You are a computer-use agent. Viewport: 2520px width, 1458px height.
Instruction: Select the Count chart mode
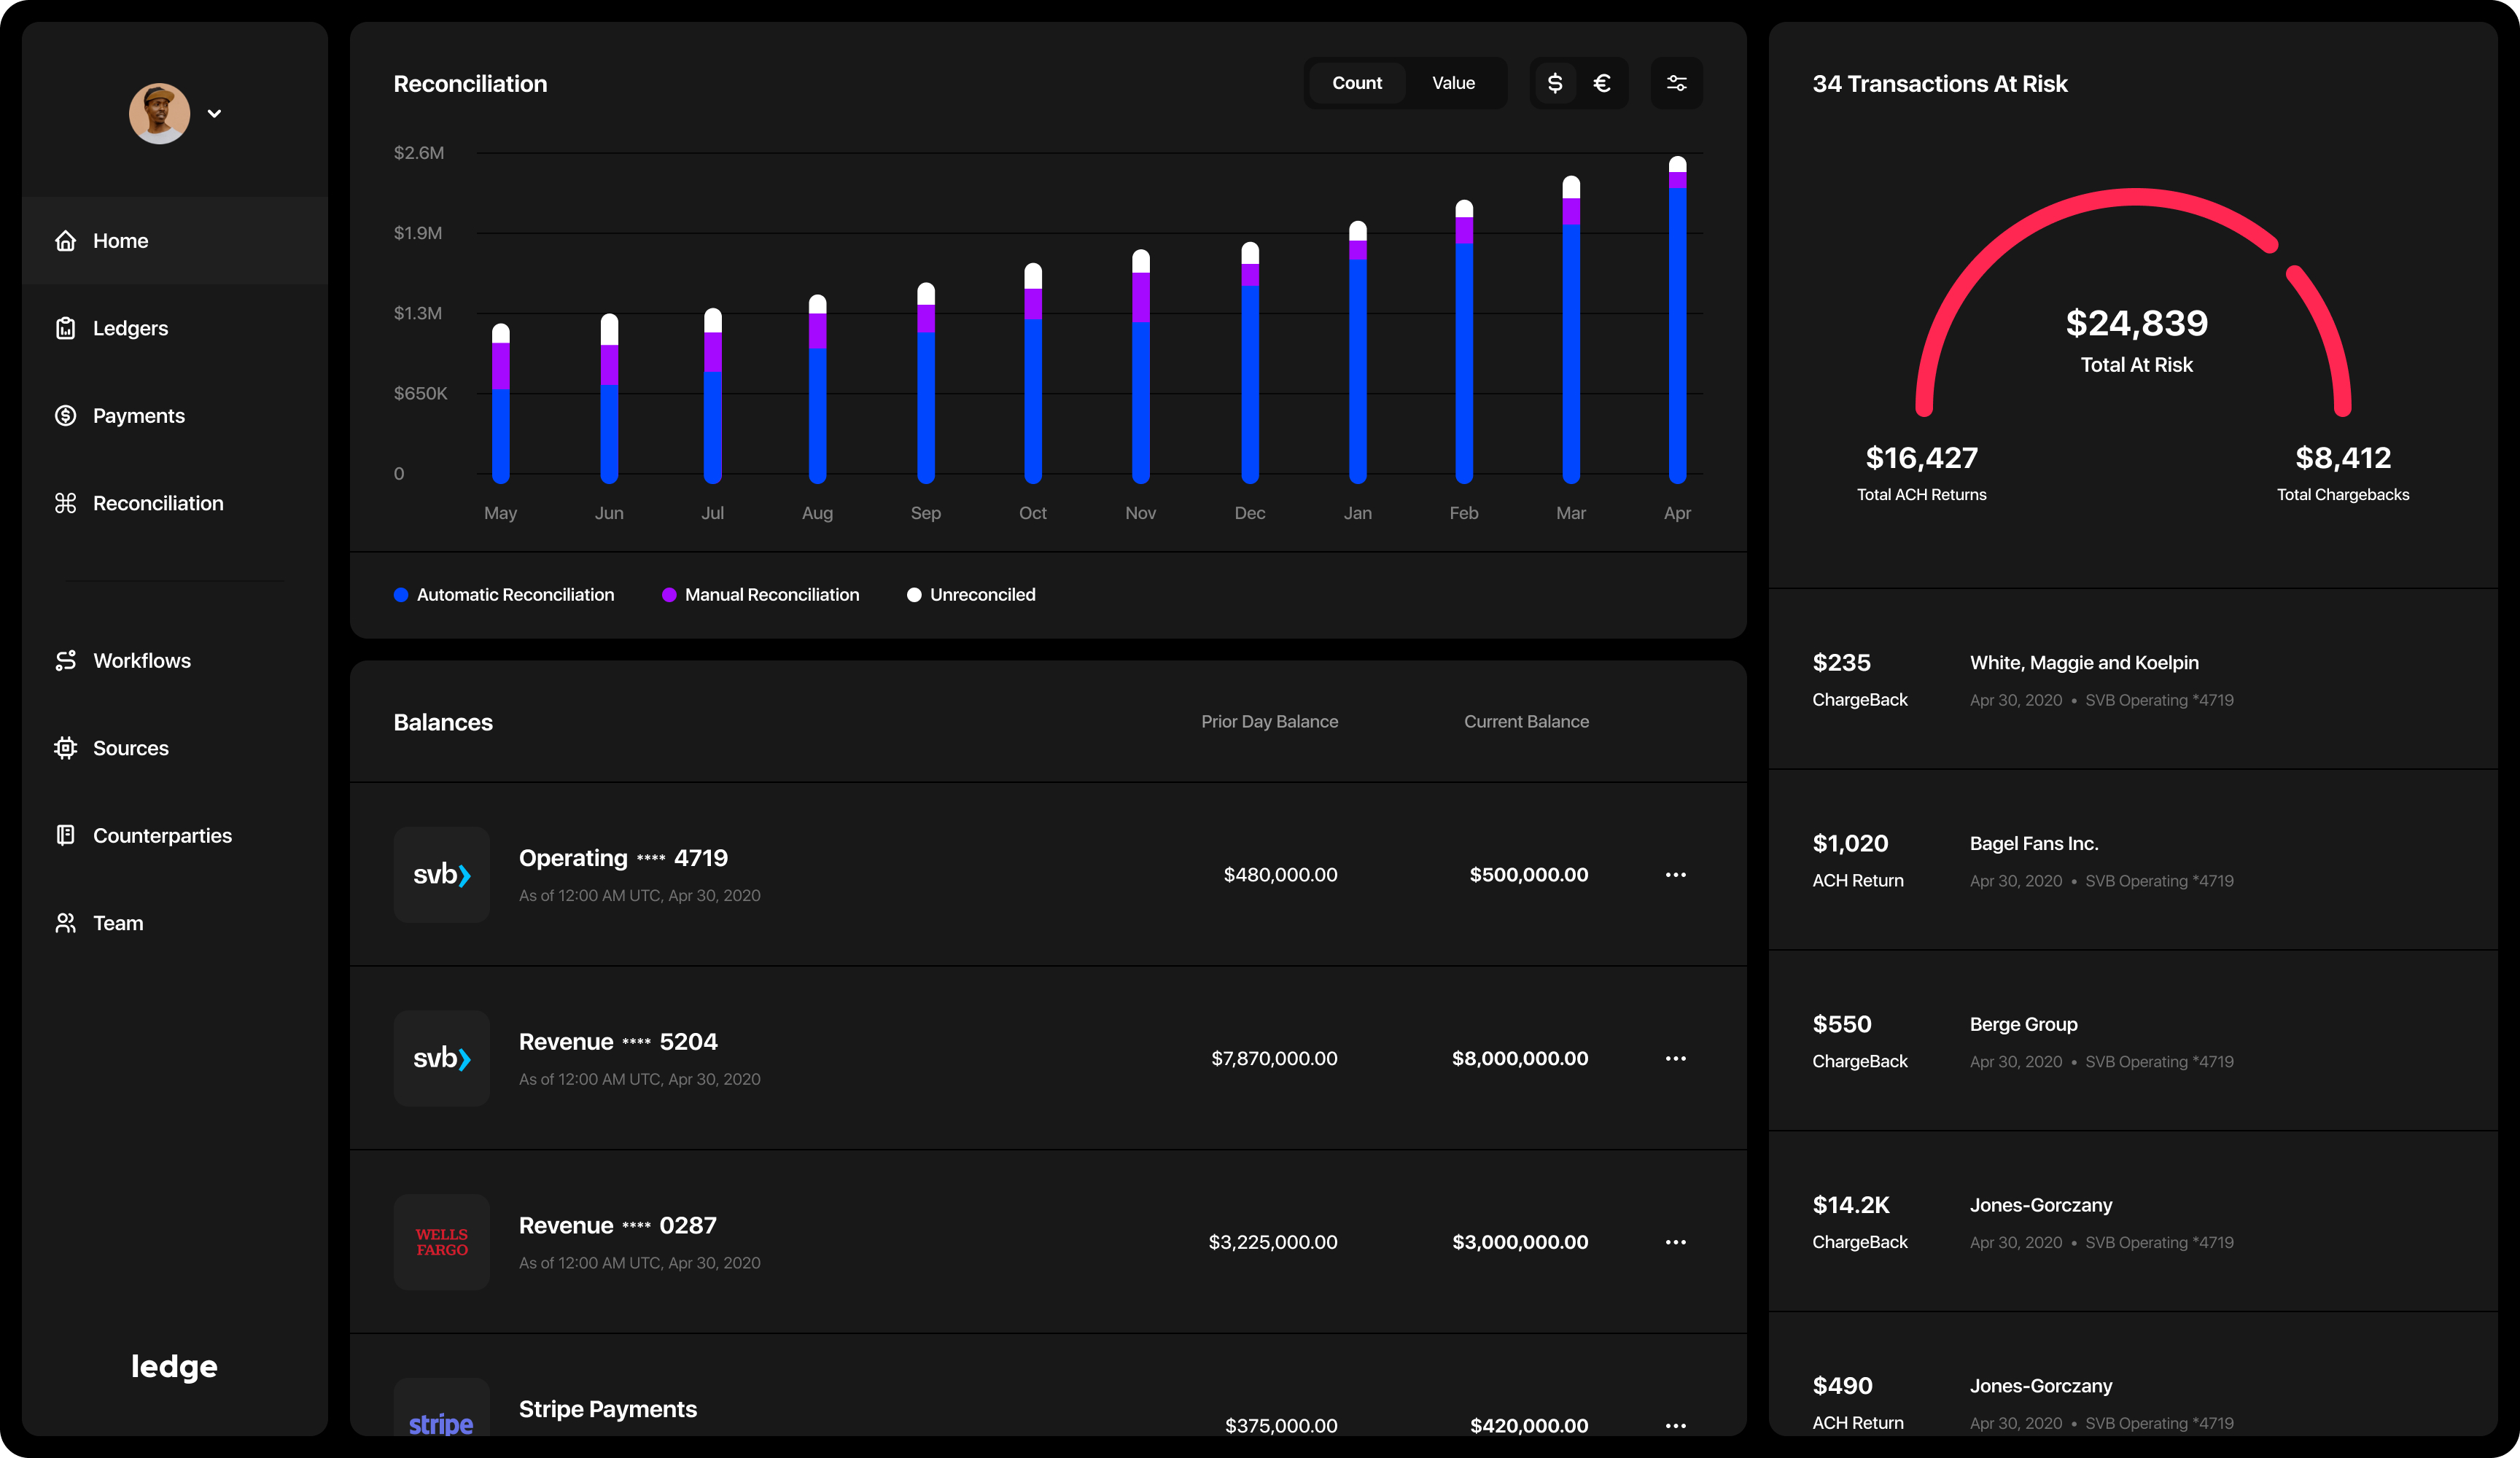point(1356,83)
